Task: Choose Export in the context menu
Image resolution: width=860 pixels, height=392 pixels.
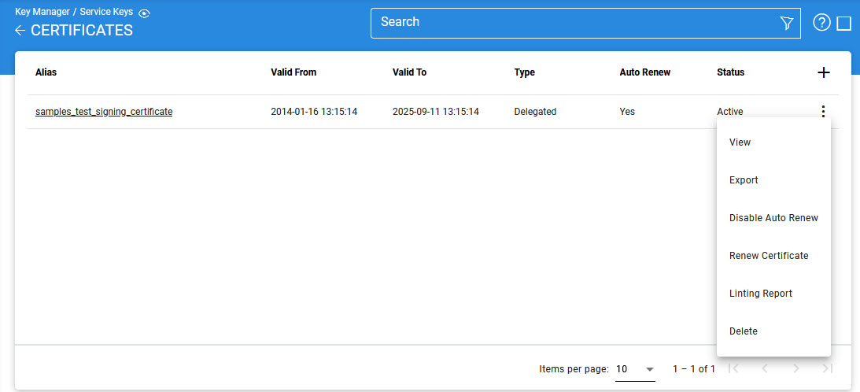Action: [x=744, y=180]
